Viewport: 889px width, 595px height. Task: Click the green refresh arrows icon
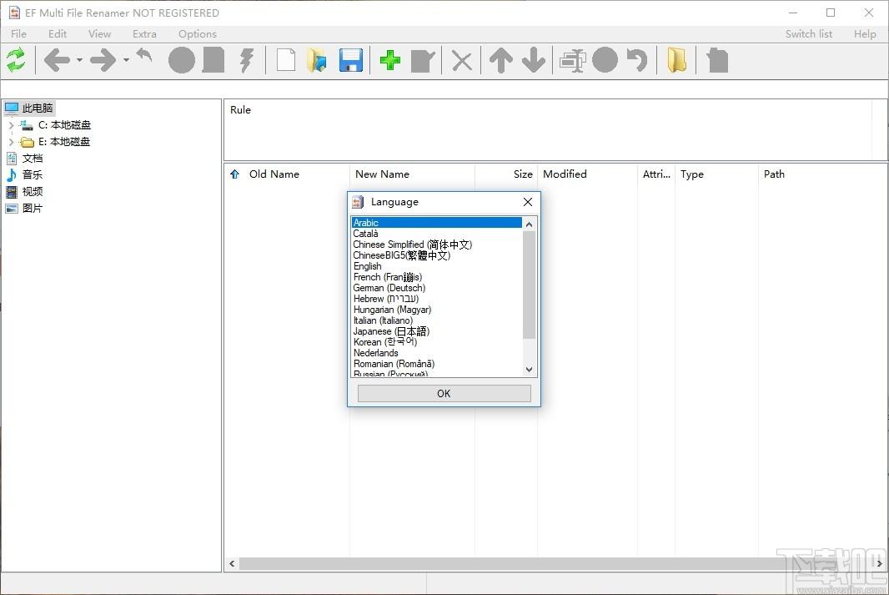[16, 60]
